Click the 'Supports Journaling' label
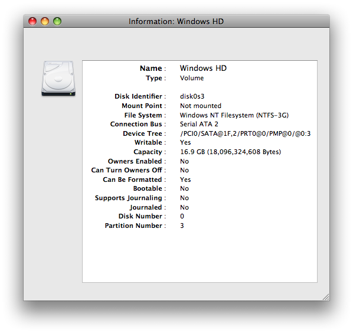Image resolution: width=353 pixels, height=333 pixels. point(128,198)
